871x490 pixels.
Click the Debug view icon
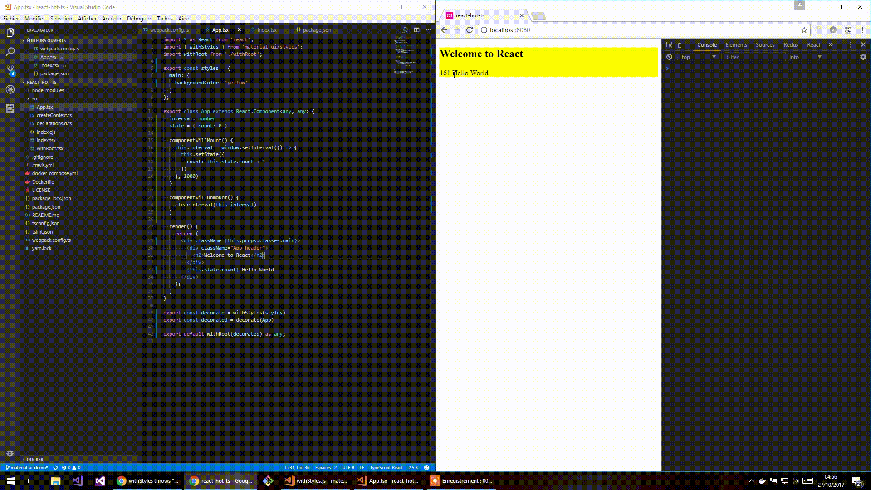10,89
